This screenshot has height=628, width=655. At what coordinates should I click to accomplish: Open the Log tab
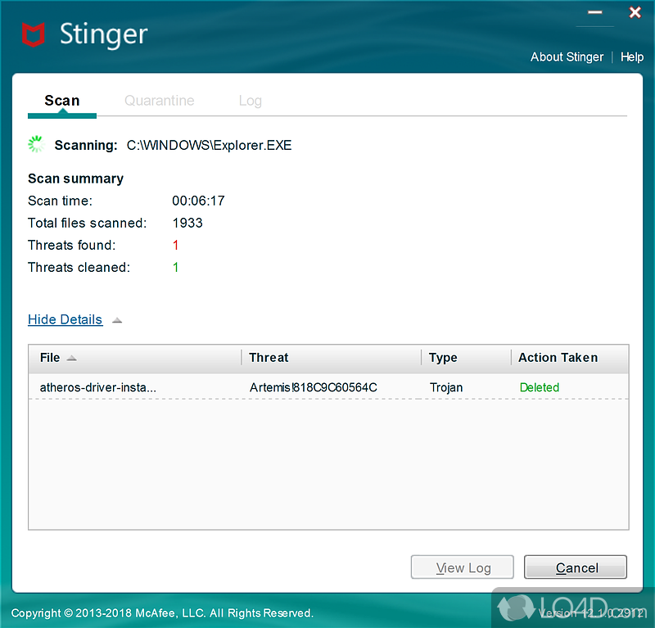click(251, 101)
